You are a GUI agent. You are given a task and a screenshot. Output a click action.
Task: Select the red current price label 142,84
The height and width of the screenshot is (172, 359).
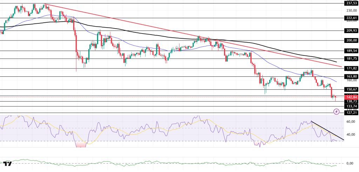(x=351, y=97)
